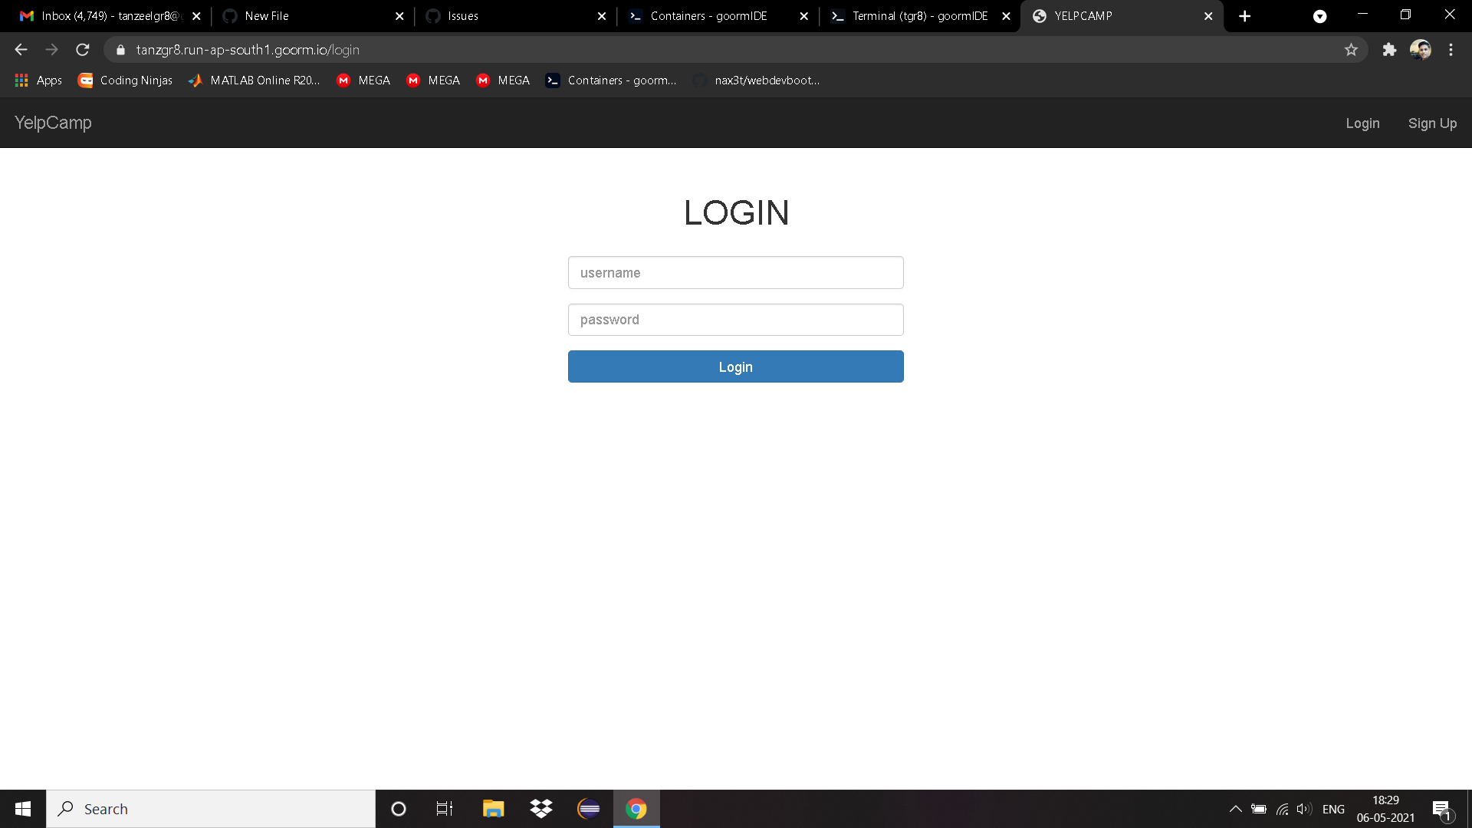Focus the username input field

coord(735,273)
